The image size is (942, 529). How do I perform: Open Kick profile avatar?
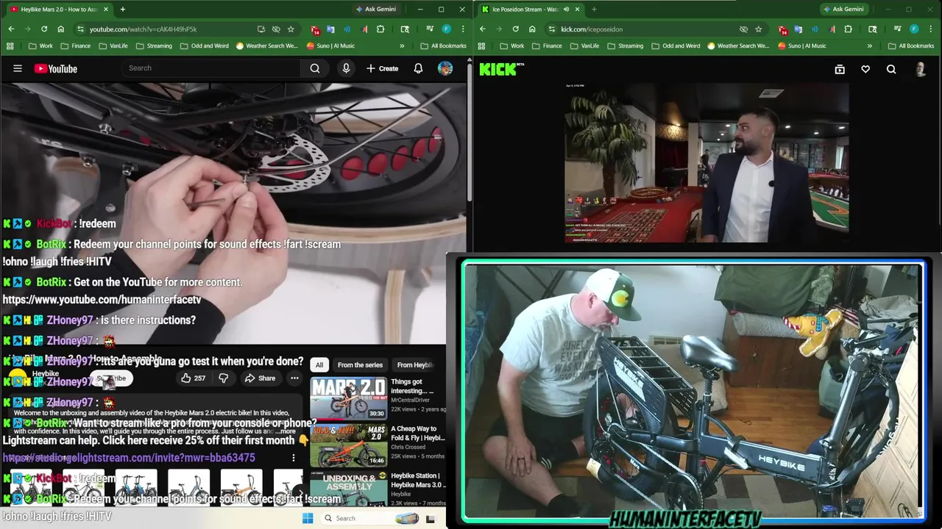[920, 69]
